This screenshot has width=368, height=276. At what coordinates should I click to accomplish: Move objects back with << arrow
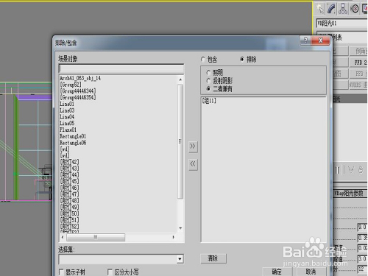coord(193,164)
